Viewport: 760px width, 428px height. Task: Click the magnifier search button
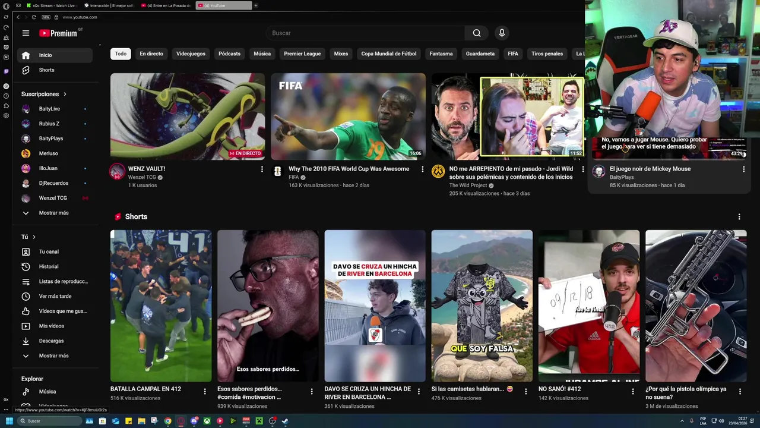(477, 33)
